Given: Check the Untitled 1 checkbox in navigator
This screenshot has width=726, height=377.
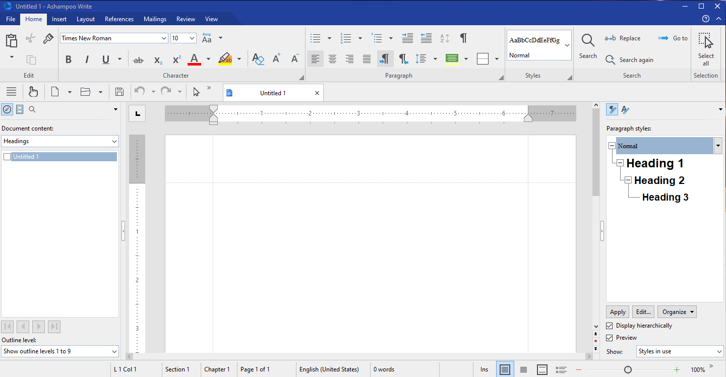Looking at the screenshot, I should (7, 157).
